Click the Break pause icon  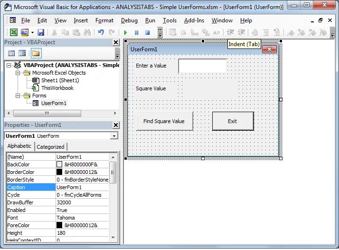(x=136, y=33)
